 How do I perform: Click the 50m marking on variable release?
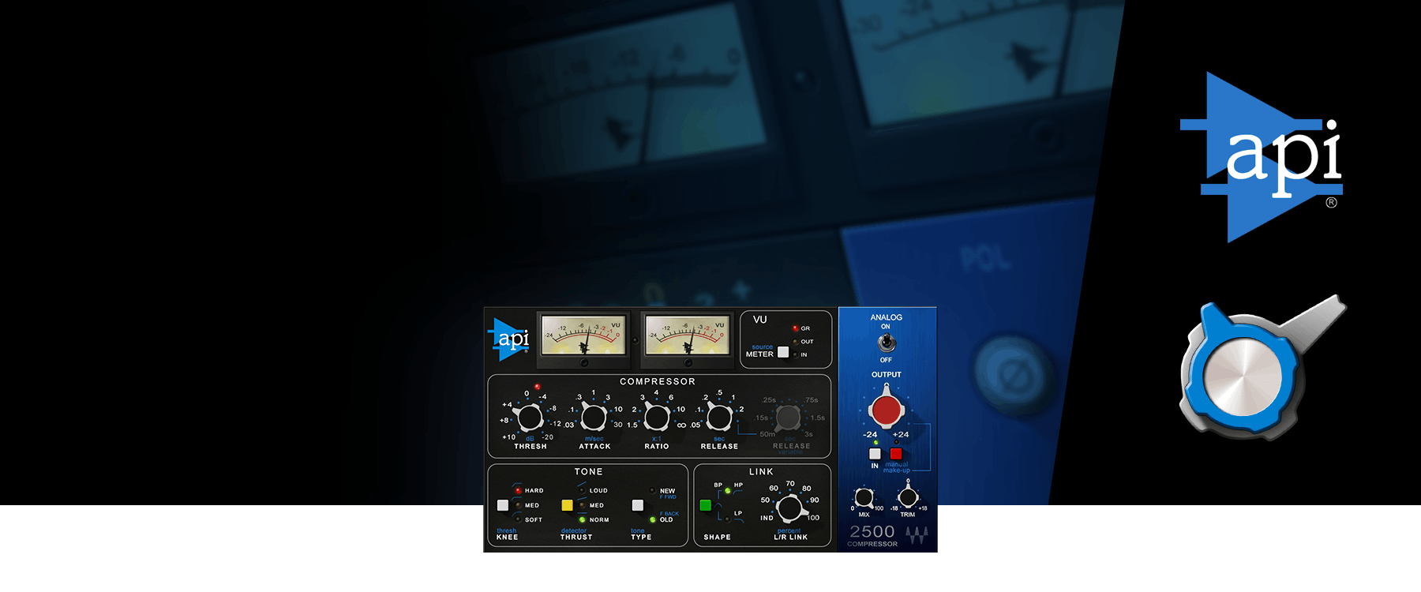[x=767, y=434]
